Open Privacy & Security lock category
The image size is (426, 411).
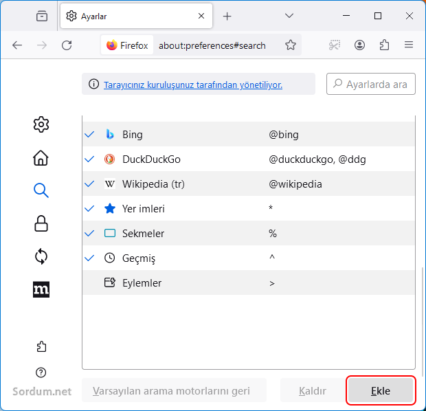(x=41, y=223)
